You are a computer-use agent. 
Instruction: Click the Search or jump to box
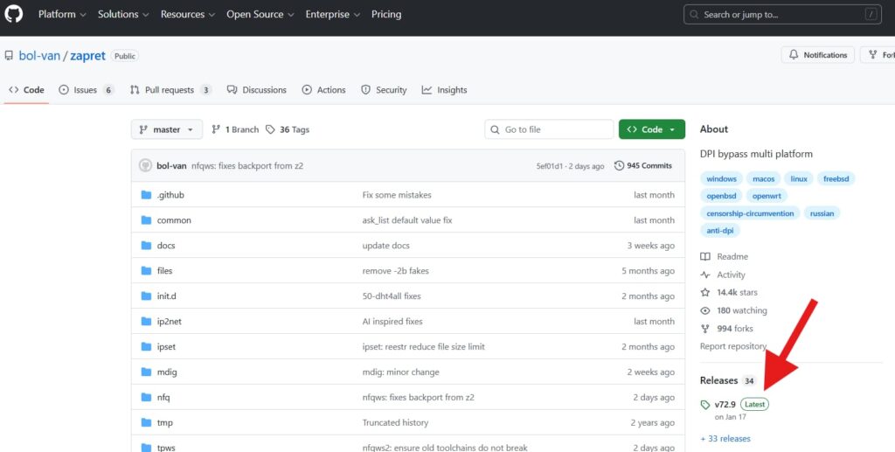pos(782,15)
